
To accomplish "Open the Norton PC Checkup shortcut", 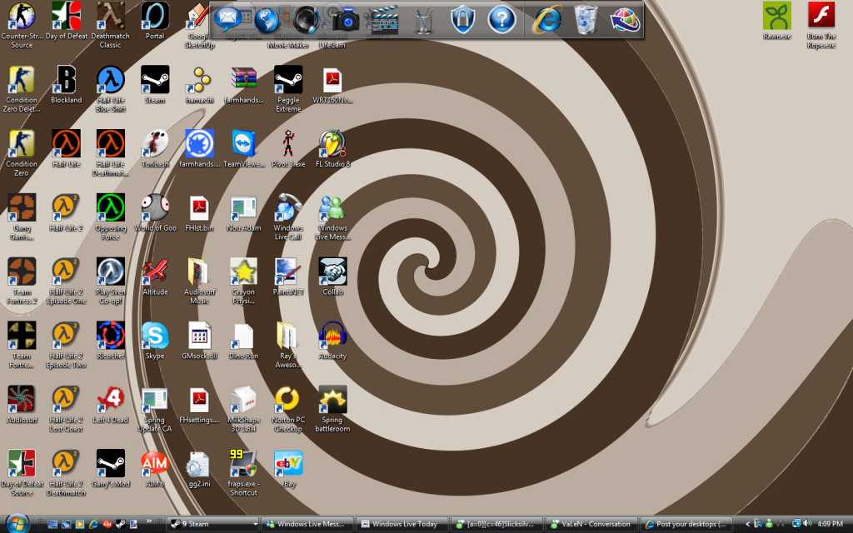I will pos(288,400).
